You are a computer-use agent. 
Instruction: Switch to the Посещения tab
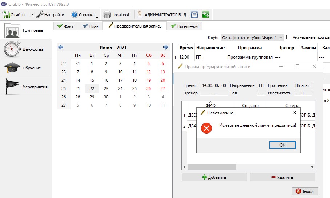[x=184, y=26]
